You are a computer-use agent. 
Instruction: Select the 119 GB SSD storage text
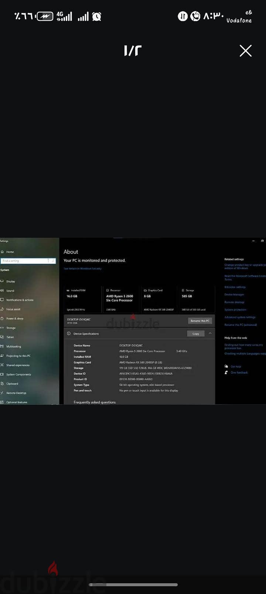[x=155, y=368]
